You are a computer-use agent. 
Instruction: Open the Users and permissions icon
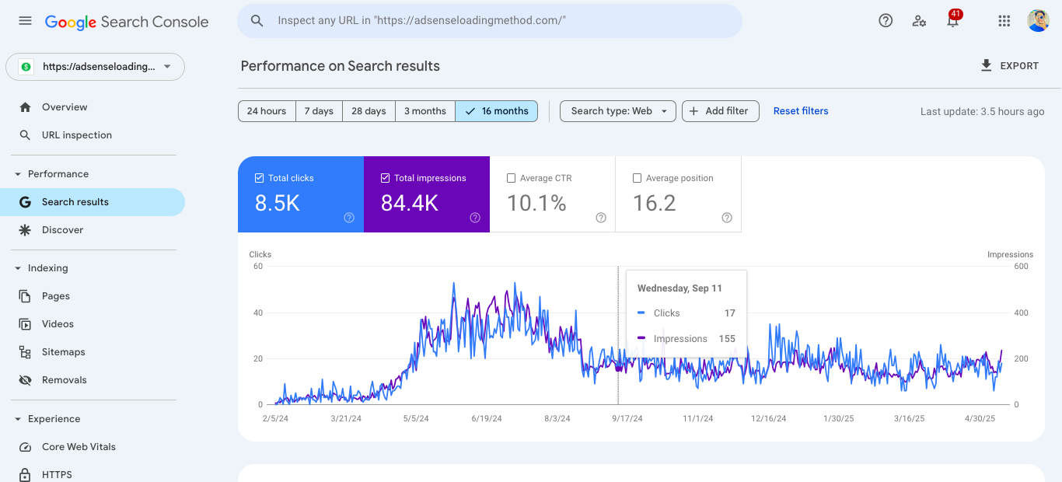click(x=919, y=21)
